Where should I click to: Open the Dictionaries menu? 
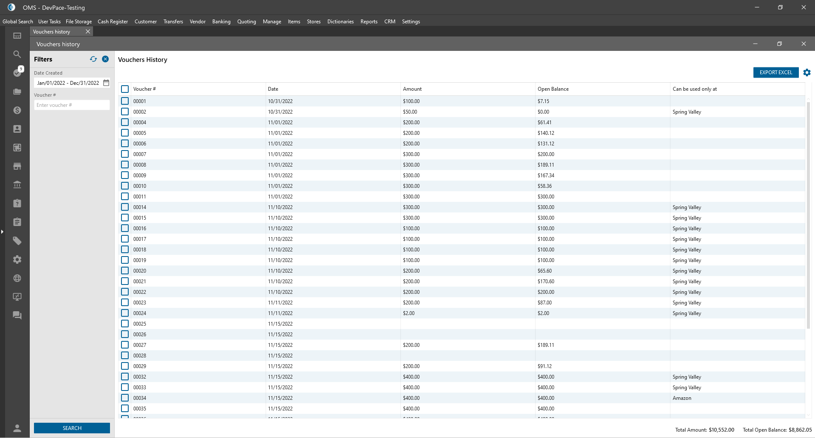pos(341,21)
